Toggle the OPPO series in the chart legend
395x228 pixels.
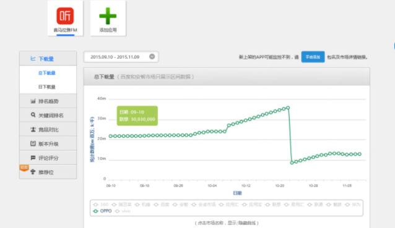tap(102, 211)
